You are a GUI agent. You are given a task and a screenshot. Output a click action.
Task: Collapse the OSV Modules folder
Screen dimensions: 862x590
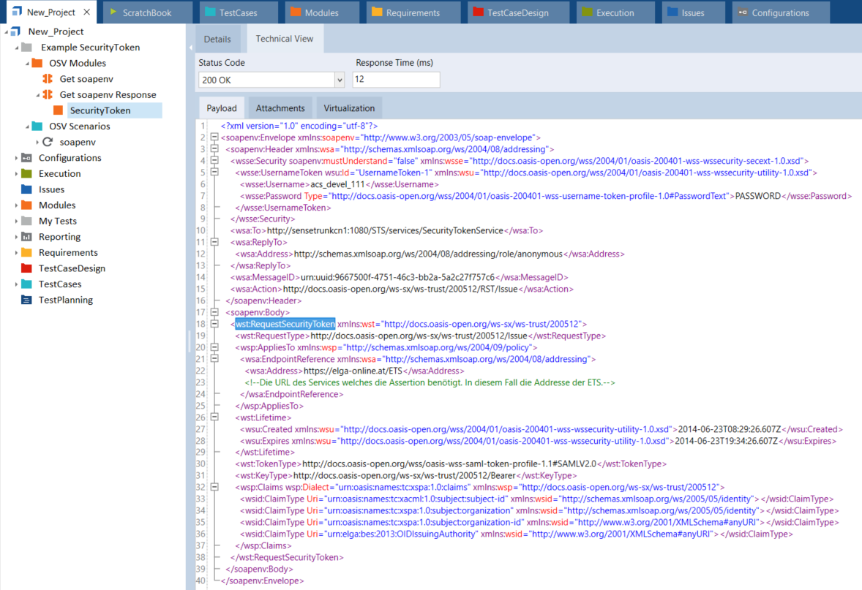pyautogui.click(x=27, y=64)
